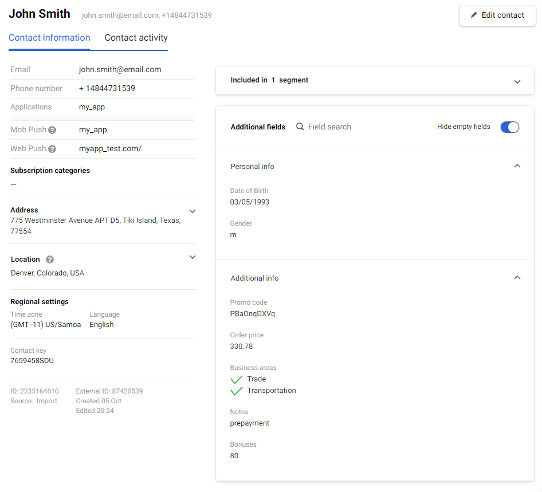This screenshot has height=492, width=542.
Task: Click the English language value
Action: tap(101, 325)
